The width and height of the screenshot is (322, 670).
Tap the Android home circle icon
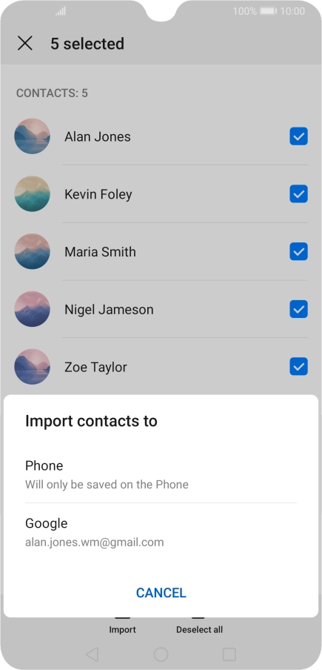click(x=161, y=654)
